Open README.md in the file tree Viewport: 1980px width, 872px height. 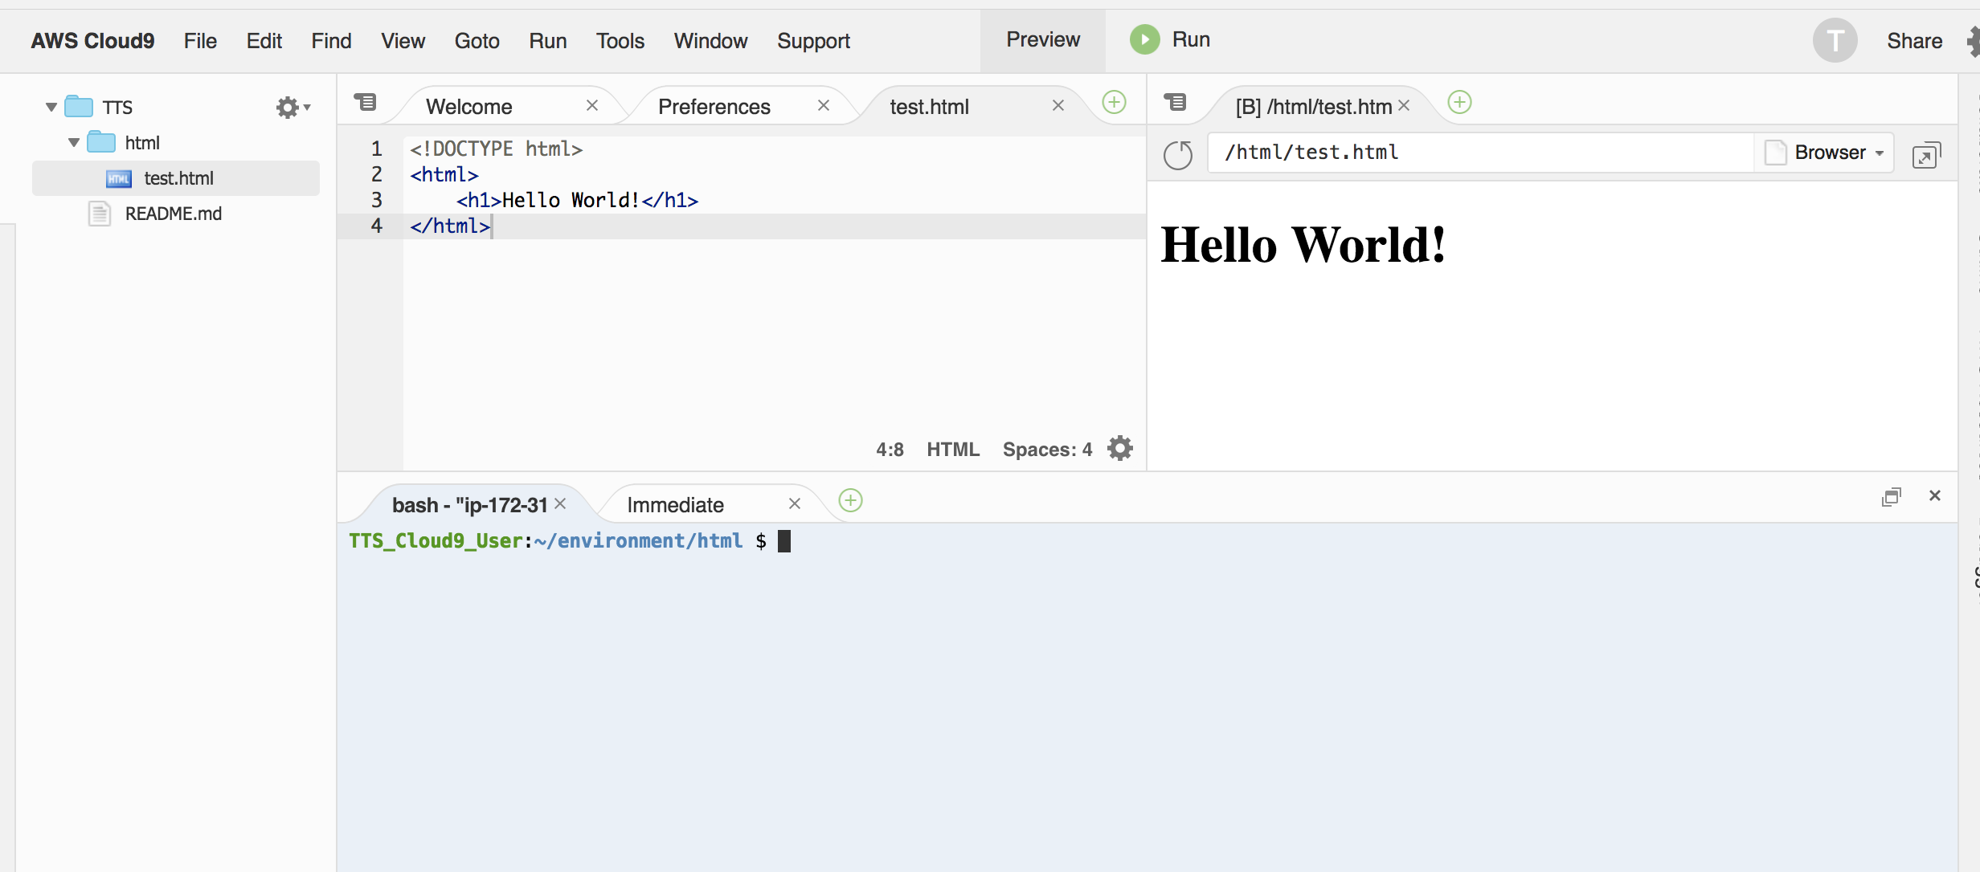point(173,214)
